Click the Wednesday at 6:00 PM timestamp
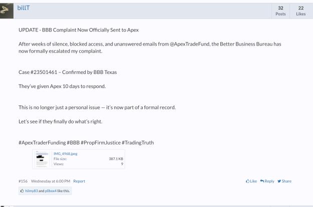 [x=51, y=181]
